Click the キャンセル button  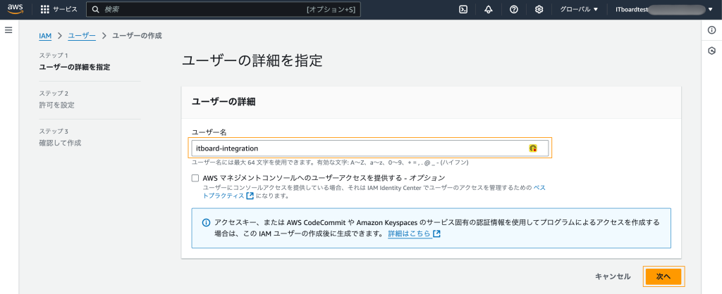point(612,276)
